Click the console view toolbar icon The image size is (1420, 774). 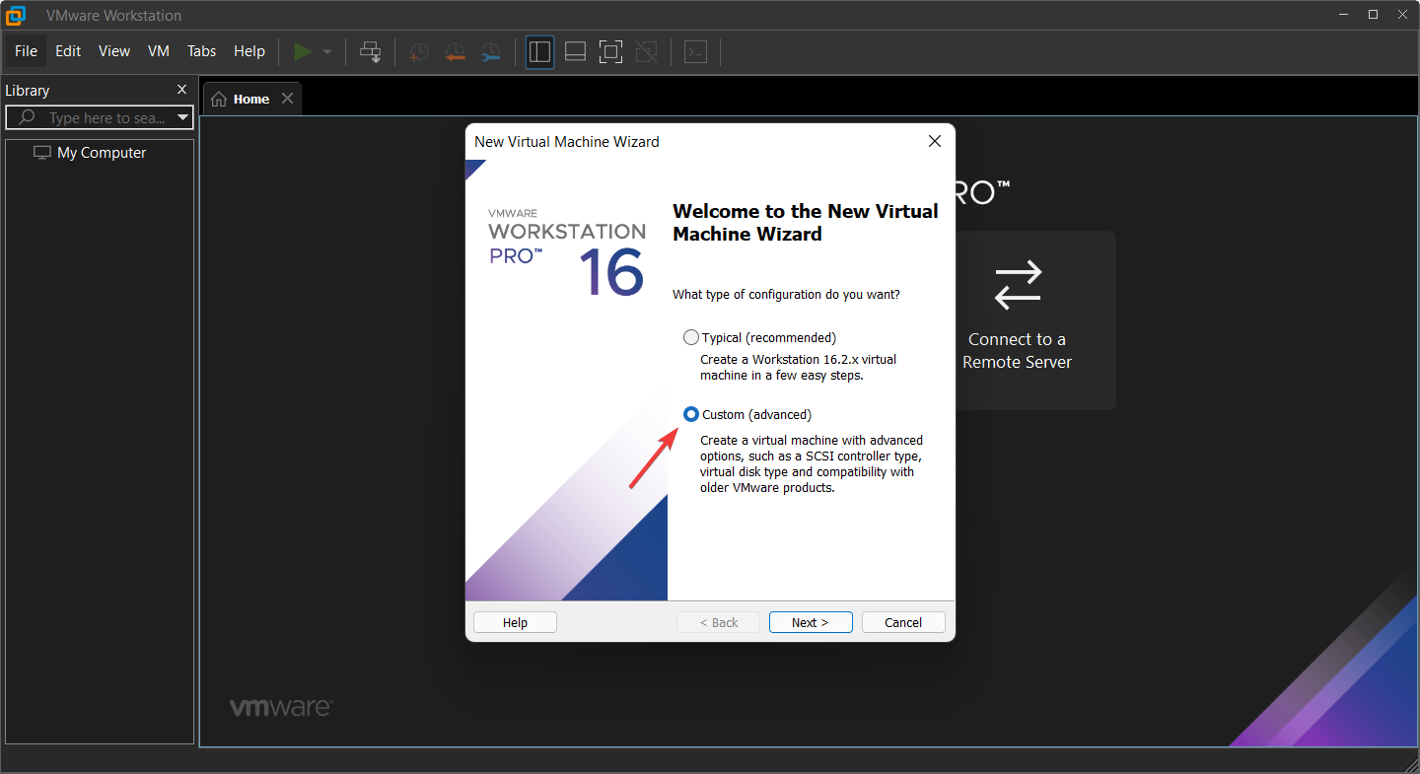point(696,52)
